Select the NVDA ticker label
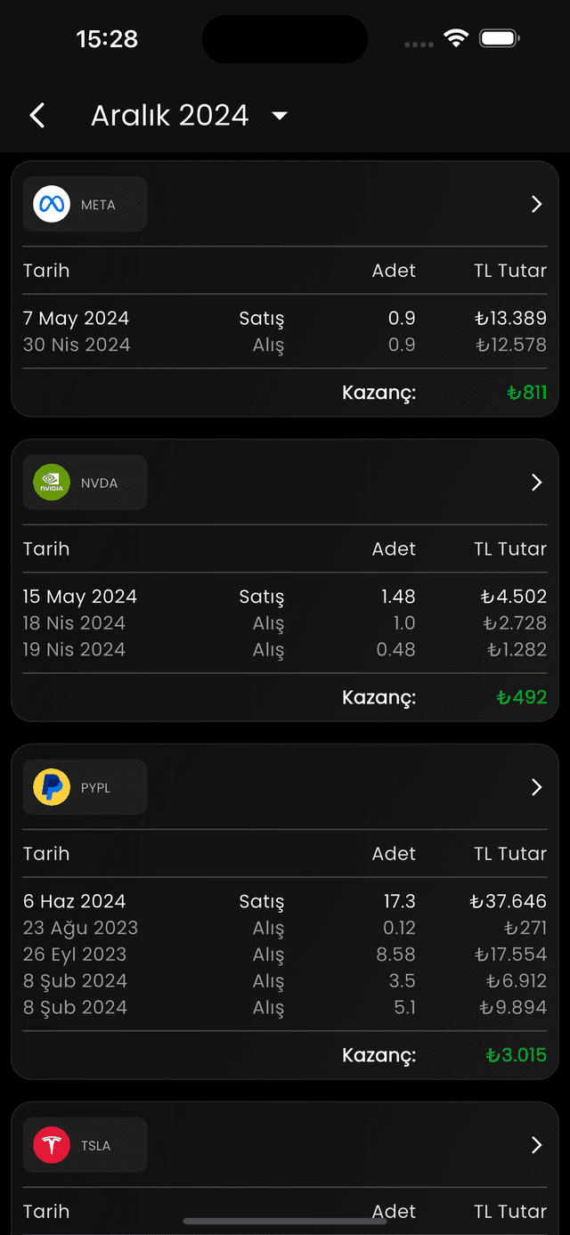 (99, 483)
